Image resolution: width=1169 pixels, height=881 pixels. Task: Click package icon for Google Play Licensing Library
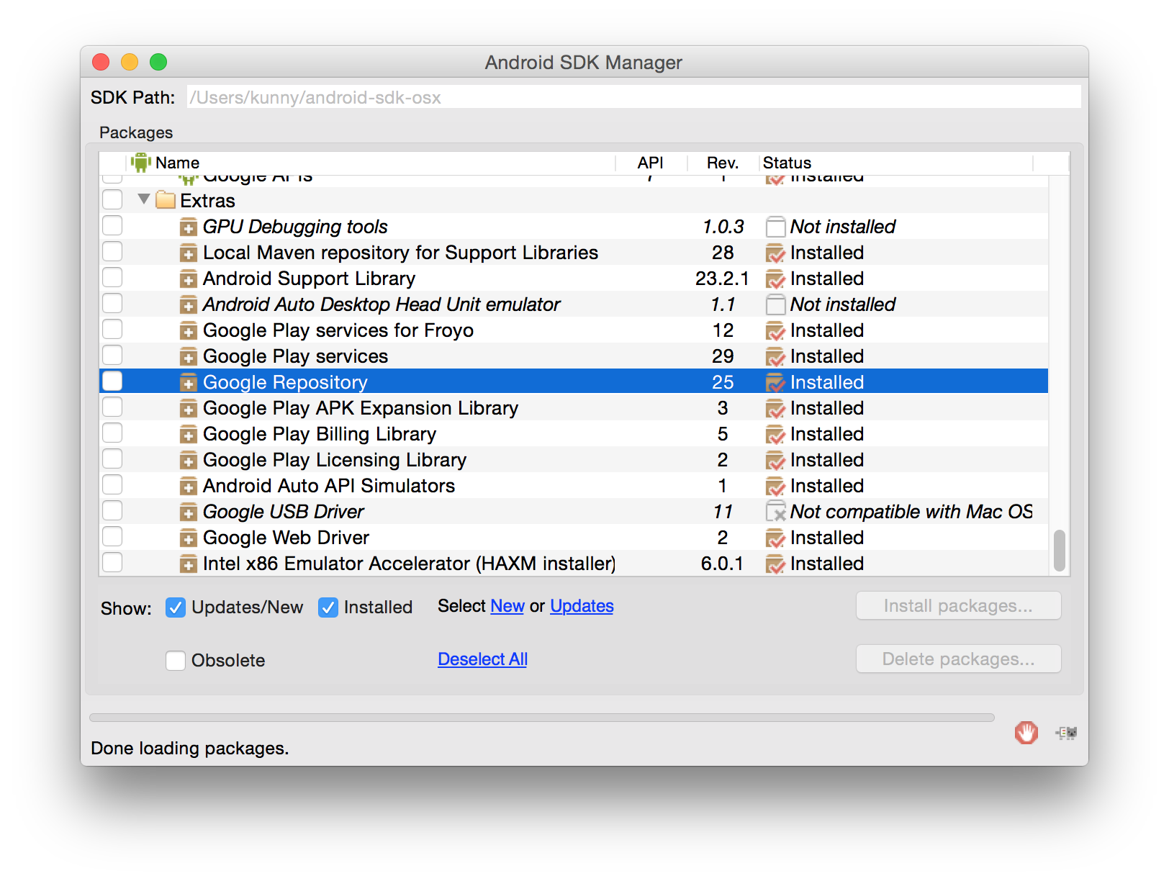(x=188, y=461)
